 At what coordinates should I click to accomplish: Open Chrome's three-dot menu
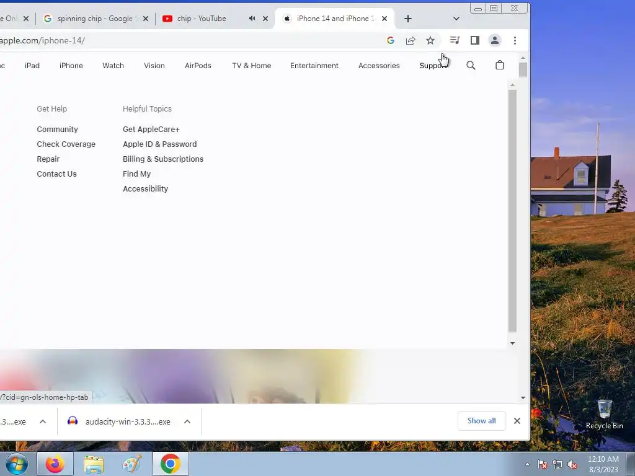pyautogui.click(x=515, y=40)
